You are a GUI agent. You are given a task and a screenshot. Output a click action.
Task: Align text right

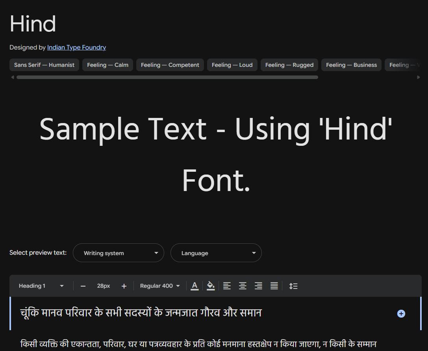pyautogui.click(x=258, y=286)
